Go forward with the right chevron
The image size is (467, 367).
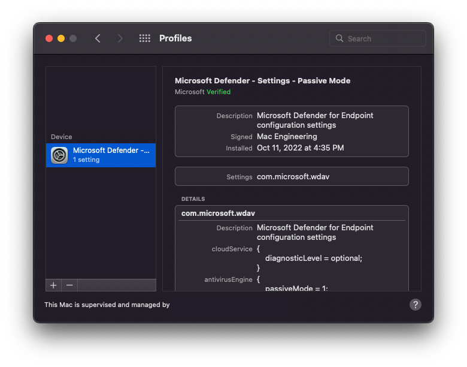(120, 38)
